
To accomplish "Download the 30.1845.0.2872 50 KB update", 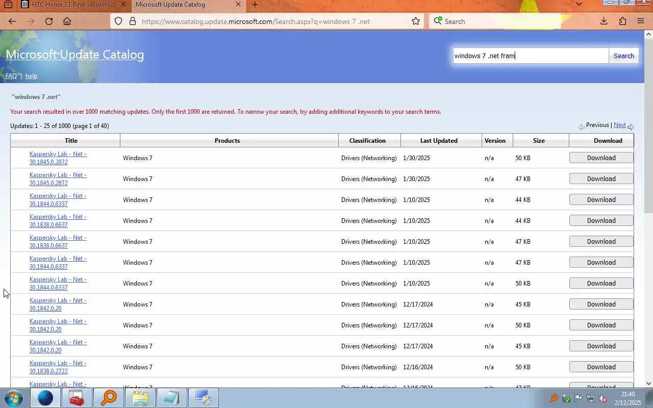I will 601,158.
